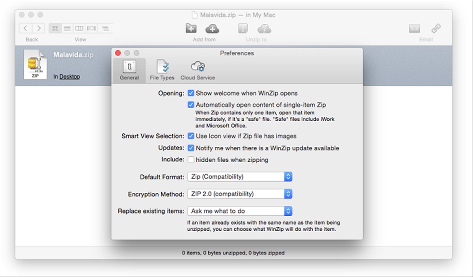Add files from cloud icon

(x=212, y=28)
